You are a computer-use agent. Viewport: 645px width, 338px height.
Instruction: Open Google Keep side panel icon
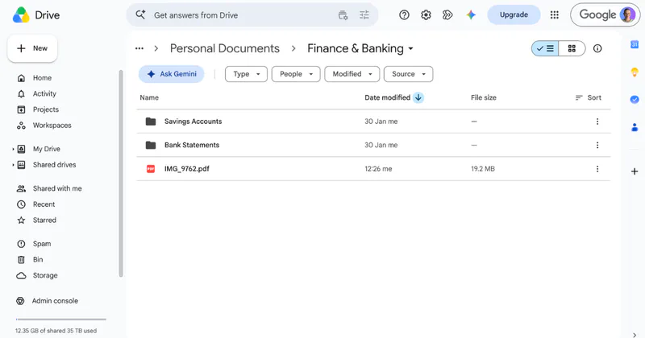[635, 72]
